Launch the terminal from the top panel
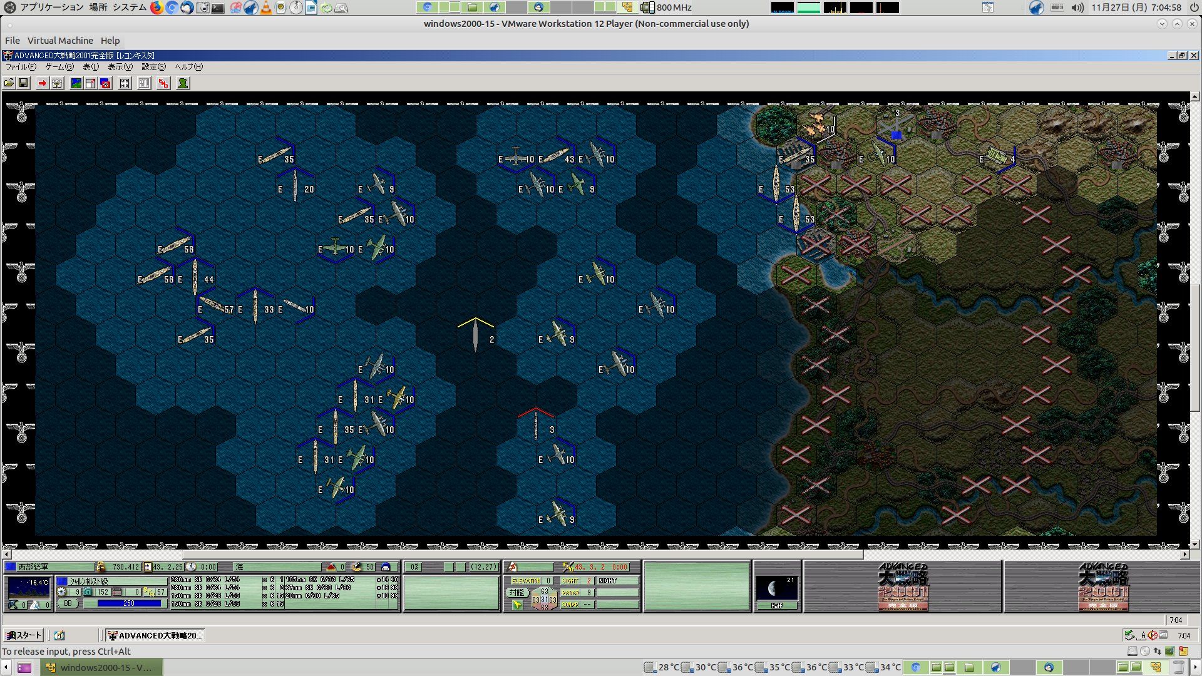The width and height of the screenshot is (1202, 676). (x=218, y=8)
